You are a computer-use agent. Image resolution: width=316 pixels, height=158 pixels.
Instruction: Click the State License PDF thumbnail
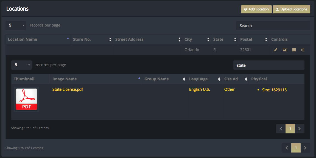coord(26,100)
